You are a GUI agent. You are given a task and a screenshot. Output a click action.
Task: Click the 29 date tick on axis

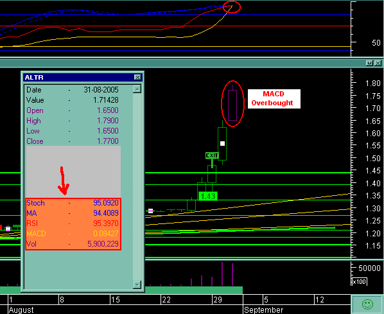pos(218,299)
